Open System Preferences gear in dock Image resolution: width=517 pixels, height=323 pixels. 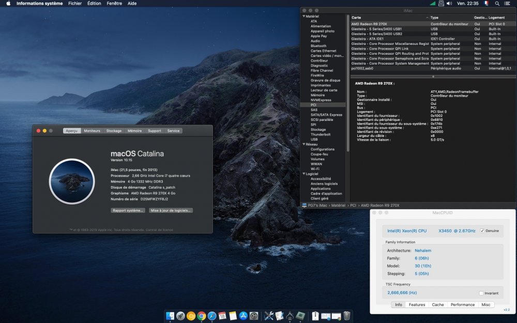click(254, 316)
